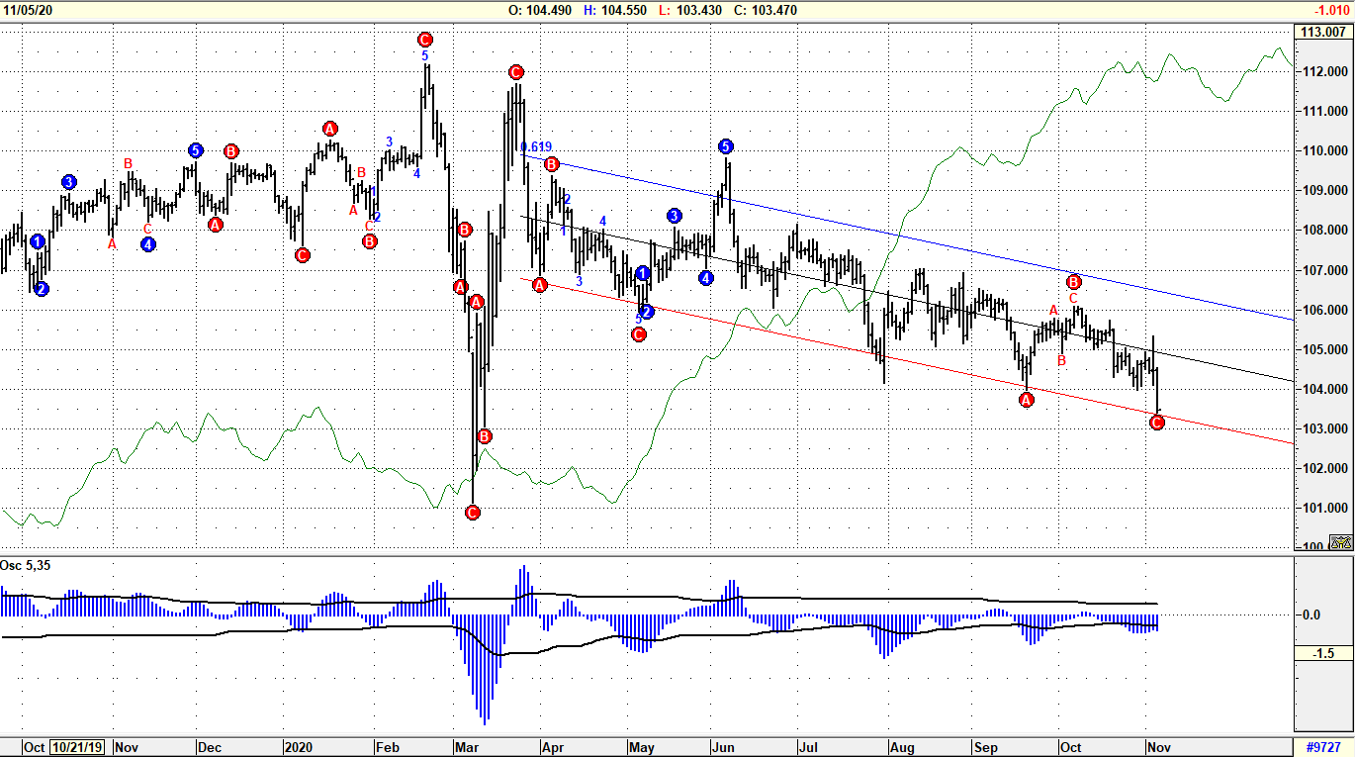Image resolution: width=1355 pixels, height=757 pixels.
Task: Select the blue circled 5 at June peak
Action: [726, 146]
